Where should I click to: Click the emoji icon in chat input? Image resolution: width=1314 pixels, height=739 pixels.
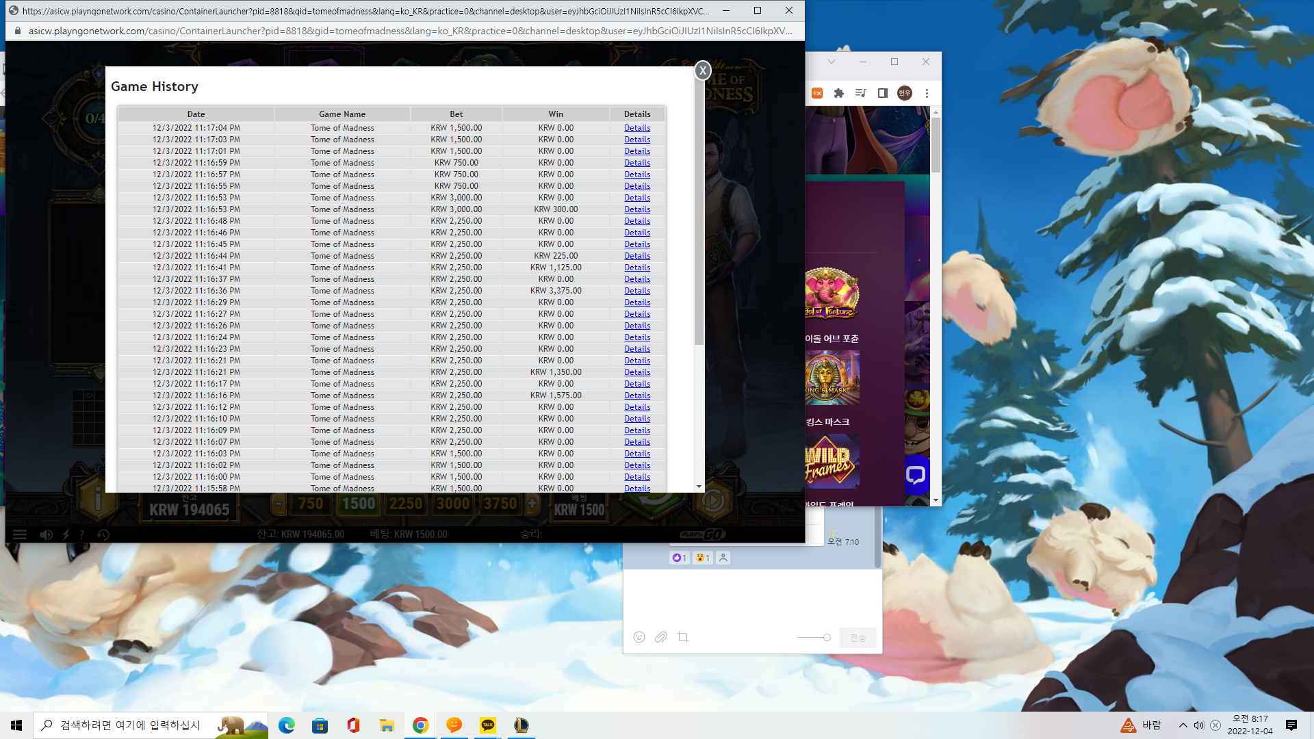click(639, 637)
